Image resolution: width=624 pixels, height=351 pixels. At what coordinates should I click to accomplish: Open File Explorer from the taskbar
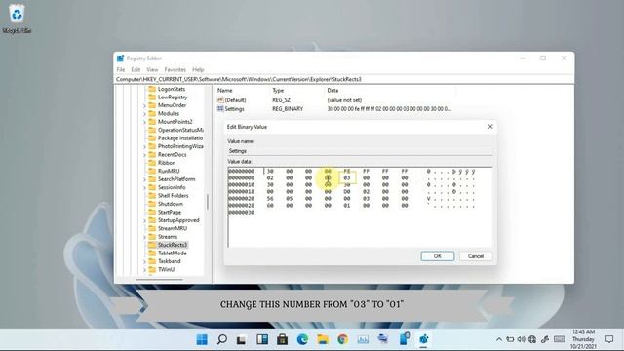pyautogui.click(x=323, y=339)
